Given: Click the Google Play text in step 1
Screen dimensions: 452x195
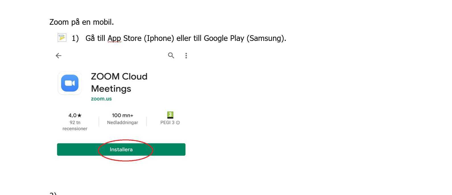Looking at the screenshot, I should [224, 38].
